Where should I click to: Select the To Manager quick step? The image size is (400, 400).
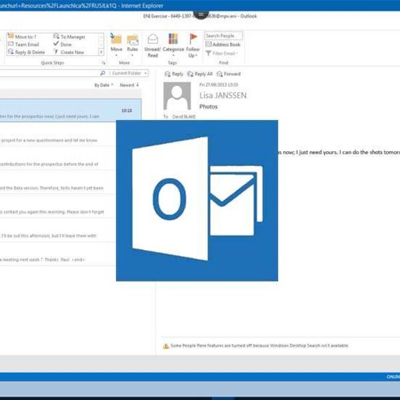coord(69,37)
